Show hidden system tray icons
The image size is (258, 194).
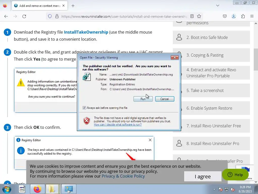click(x=214, y=189)
